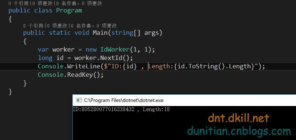Click the console window icon beside dotnet.exe title
The width and height of the screenshot is (296, 140).
(79, 100)
